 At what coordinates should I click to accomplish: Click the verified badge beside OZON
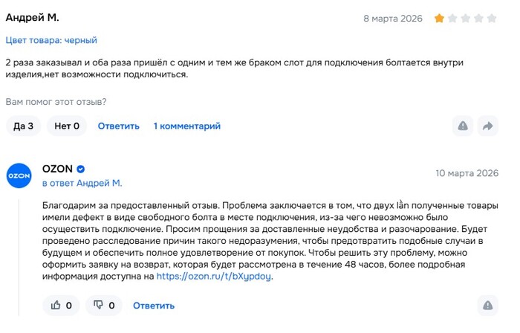(x=81, y=169)
